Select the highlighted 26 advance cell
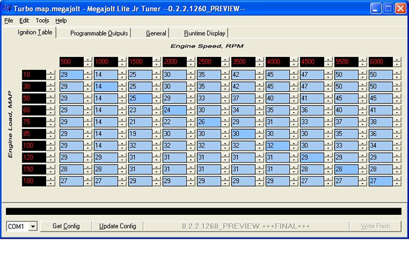Screen dimensions: 409x275 point(209,122)
